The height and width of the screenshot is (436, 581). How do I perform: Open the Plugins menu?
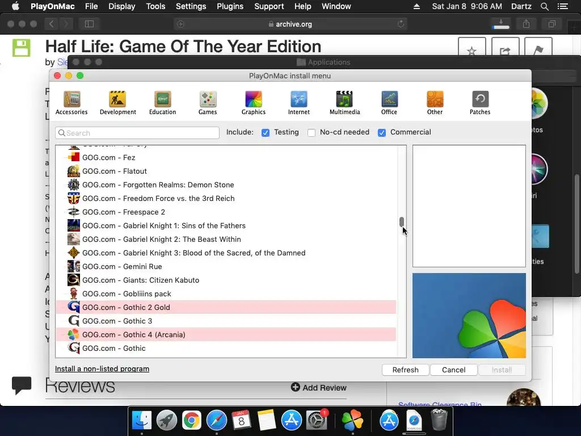(230, 6)
